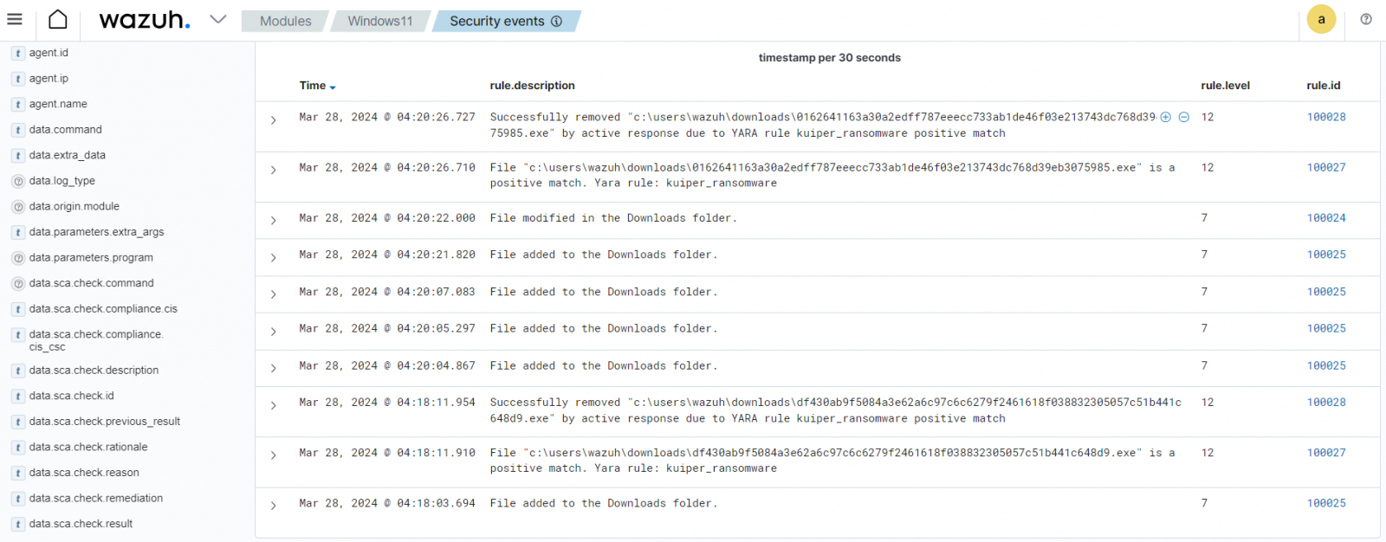This screenshot has width=1386, height=542.
Task: Click the 'timestamp per 30 seconds' label
Action: coord(829,58)
